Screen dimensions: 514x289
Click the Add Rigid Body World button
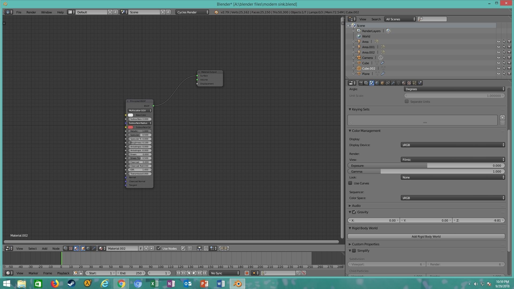(x=426, y=237)
